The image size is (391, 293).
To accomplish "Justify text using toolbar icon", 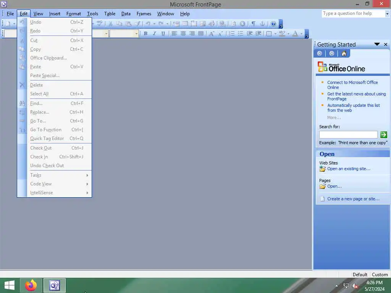I will (x=201, y=34).
